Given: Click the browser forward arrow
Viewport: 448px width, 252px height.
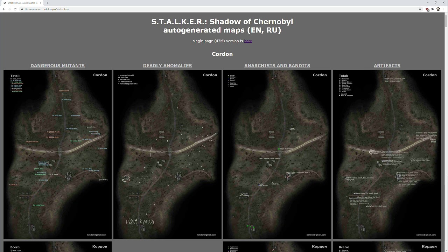Looking at the screenshot, I should point(9,9).
